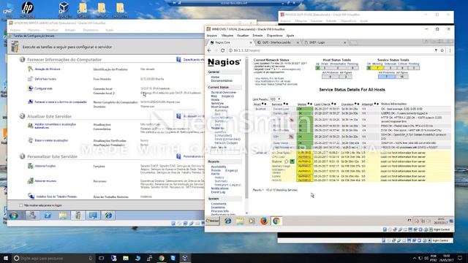Open Downtime link in Nagios sidebar
Viewport: 468px width, 263px height.
click(x=218, y=207)
